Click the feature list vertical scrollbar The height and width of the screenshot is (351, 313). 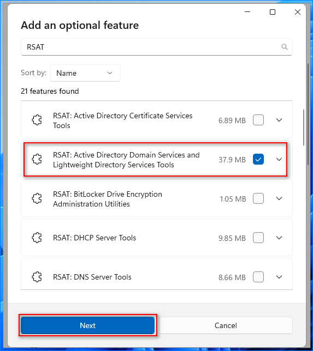(304, 128)
